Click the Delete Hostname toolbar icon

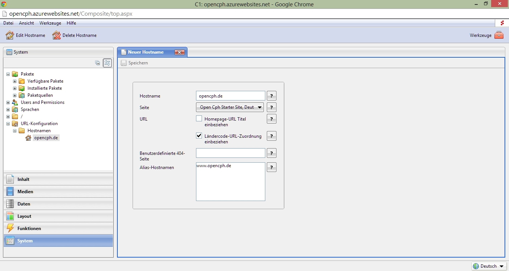(56, 35)
